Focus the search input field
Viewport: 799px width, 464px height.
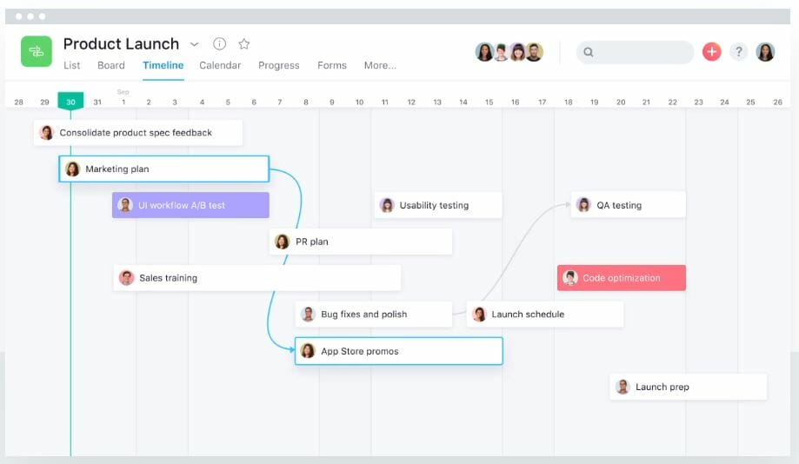[635, 52]
